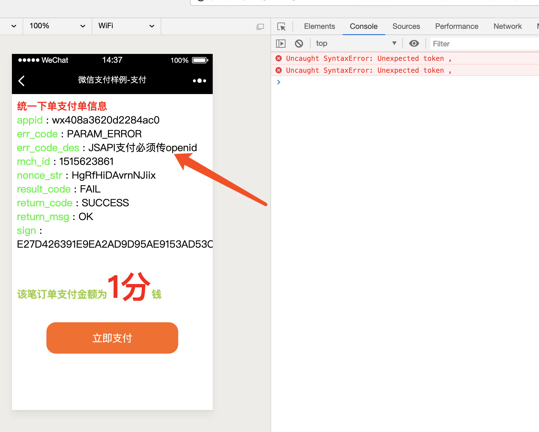Switch to the Sources tab
Screen dimensions: 539x432
point(406,26)
